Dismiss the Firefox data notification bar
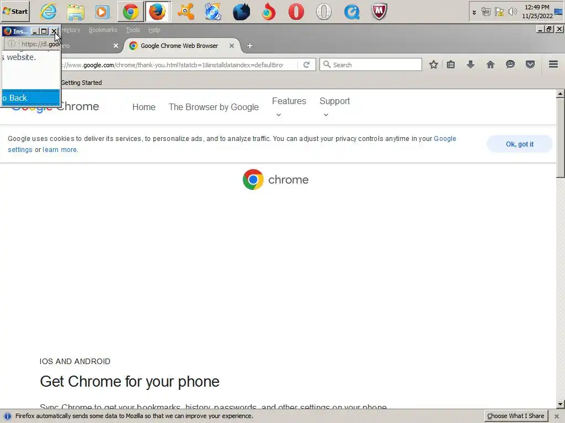The width and height of the screenshot is (565, 423). [x=556, y=416]
